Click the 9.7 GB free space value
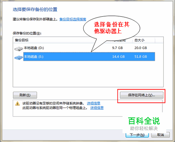This screenshot has width=175, height=142. 117,48
